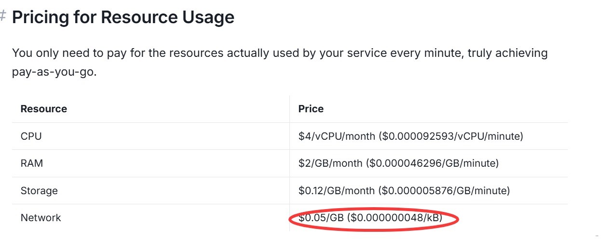Click the "($0.000000048/kB)" Network rate

396,218
